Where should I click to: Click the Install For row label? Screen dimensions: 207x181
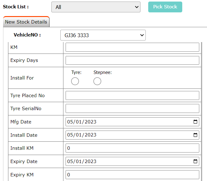tap(22, 78)
